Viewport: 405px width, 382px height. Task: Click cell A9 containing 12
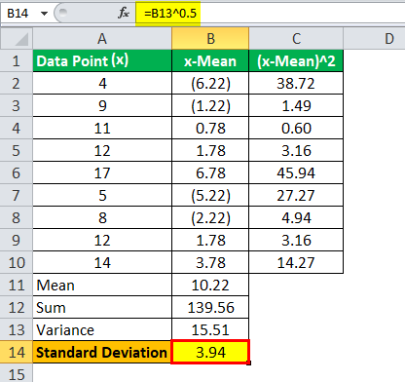pyautogui.click(x=102, y=240)
